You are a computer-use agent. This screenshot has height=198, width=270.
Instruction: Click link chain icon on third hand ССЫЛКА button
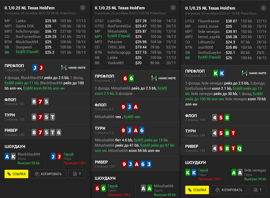click(190, 190)
